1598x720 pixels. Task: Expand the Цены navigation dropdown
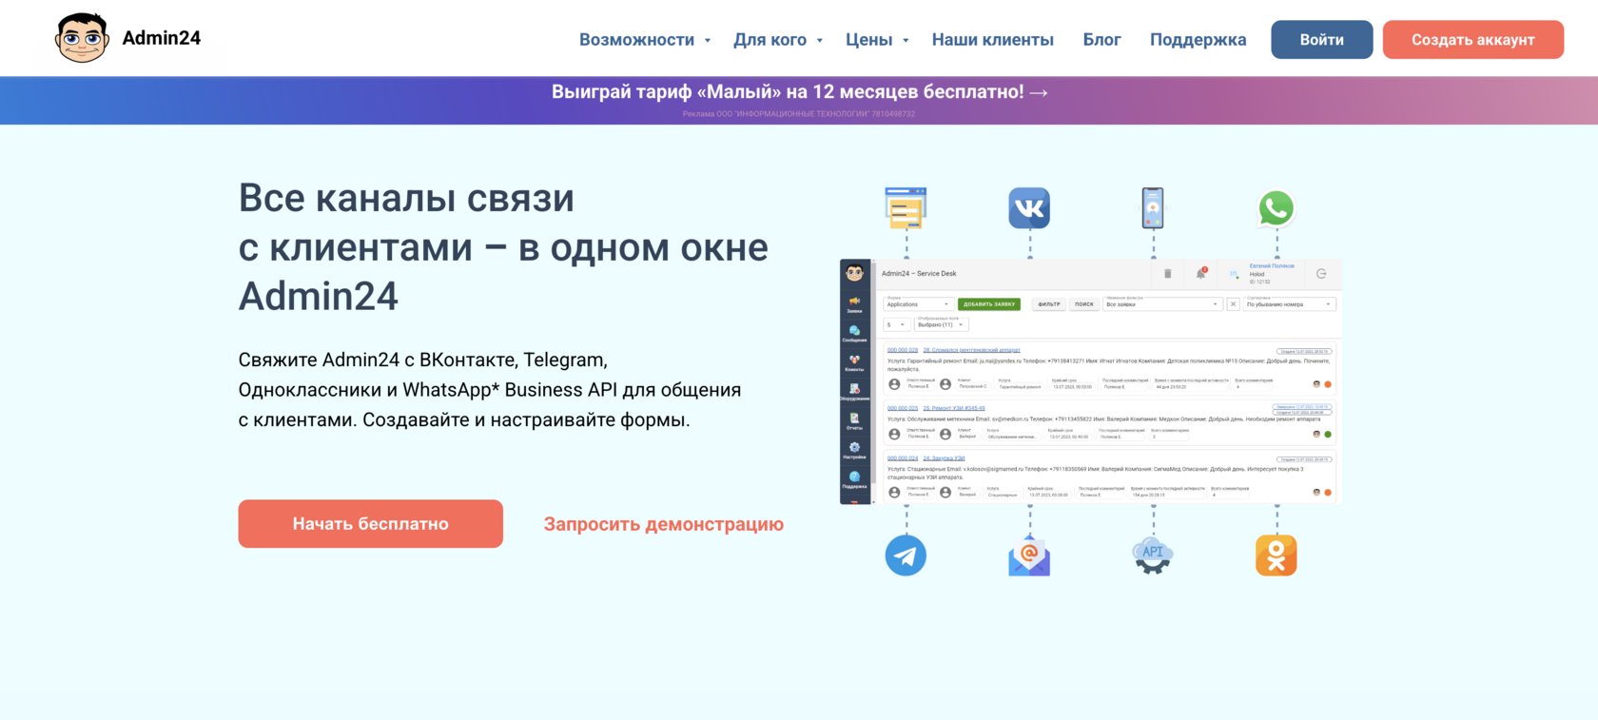pos(877,40)
